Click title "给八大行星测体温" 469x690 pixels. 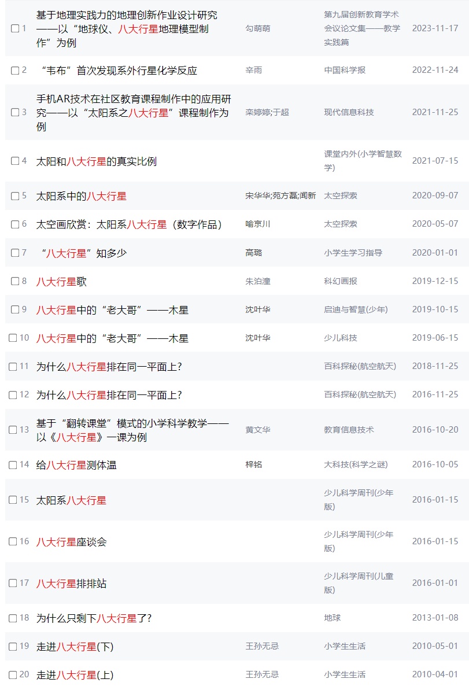[76, 465]
